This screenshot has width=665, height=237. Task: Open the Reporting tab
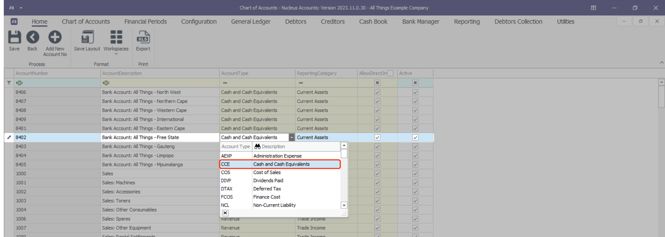click(x=467, y=21)
